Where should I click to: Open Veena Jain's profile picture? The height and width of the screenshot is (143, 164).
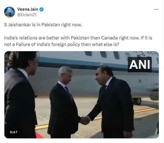tap(9, 12)
